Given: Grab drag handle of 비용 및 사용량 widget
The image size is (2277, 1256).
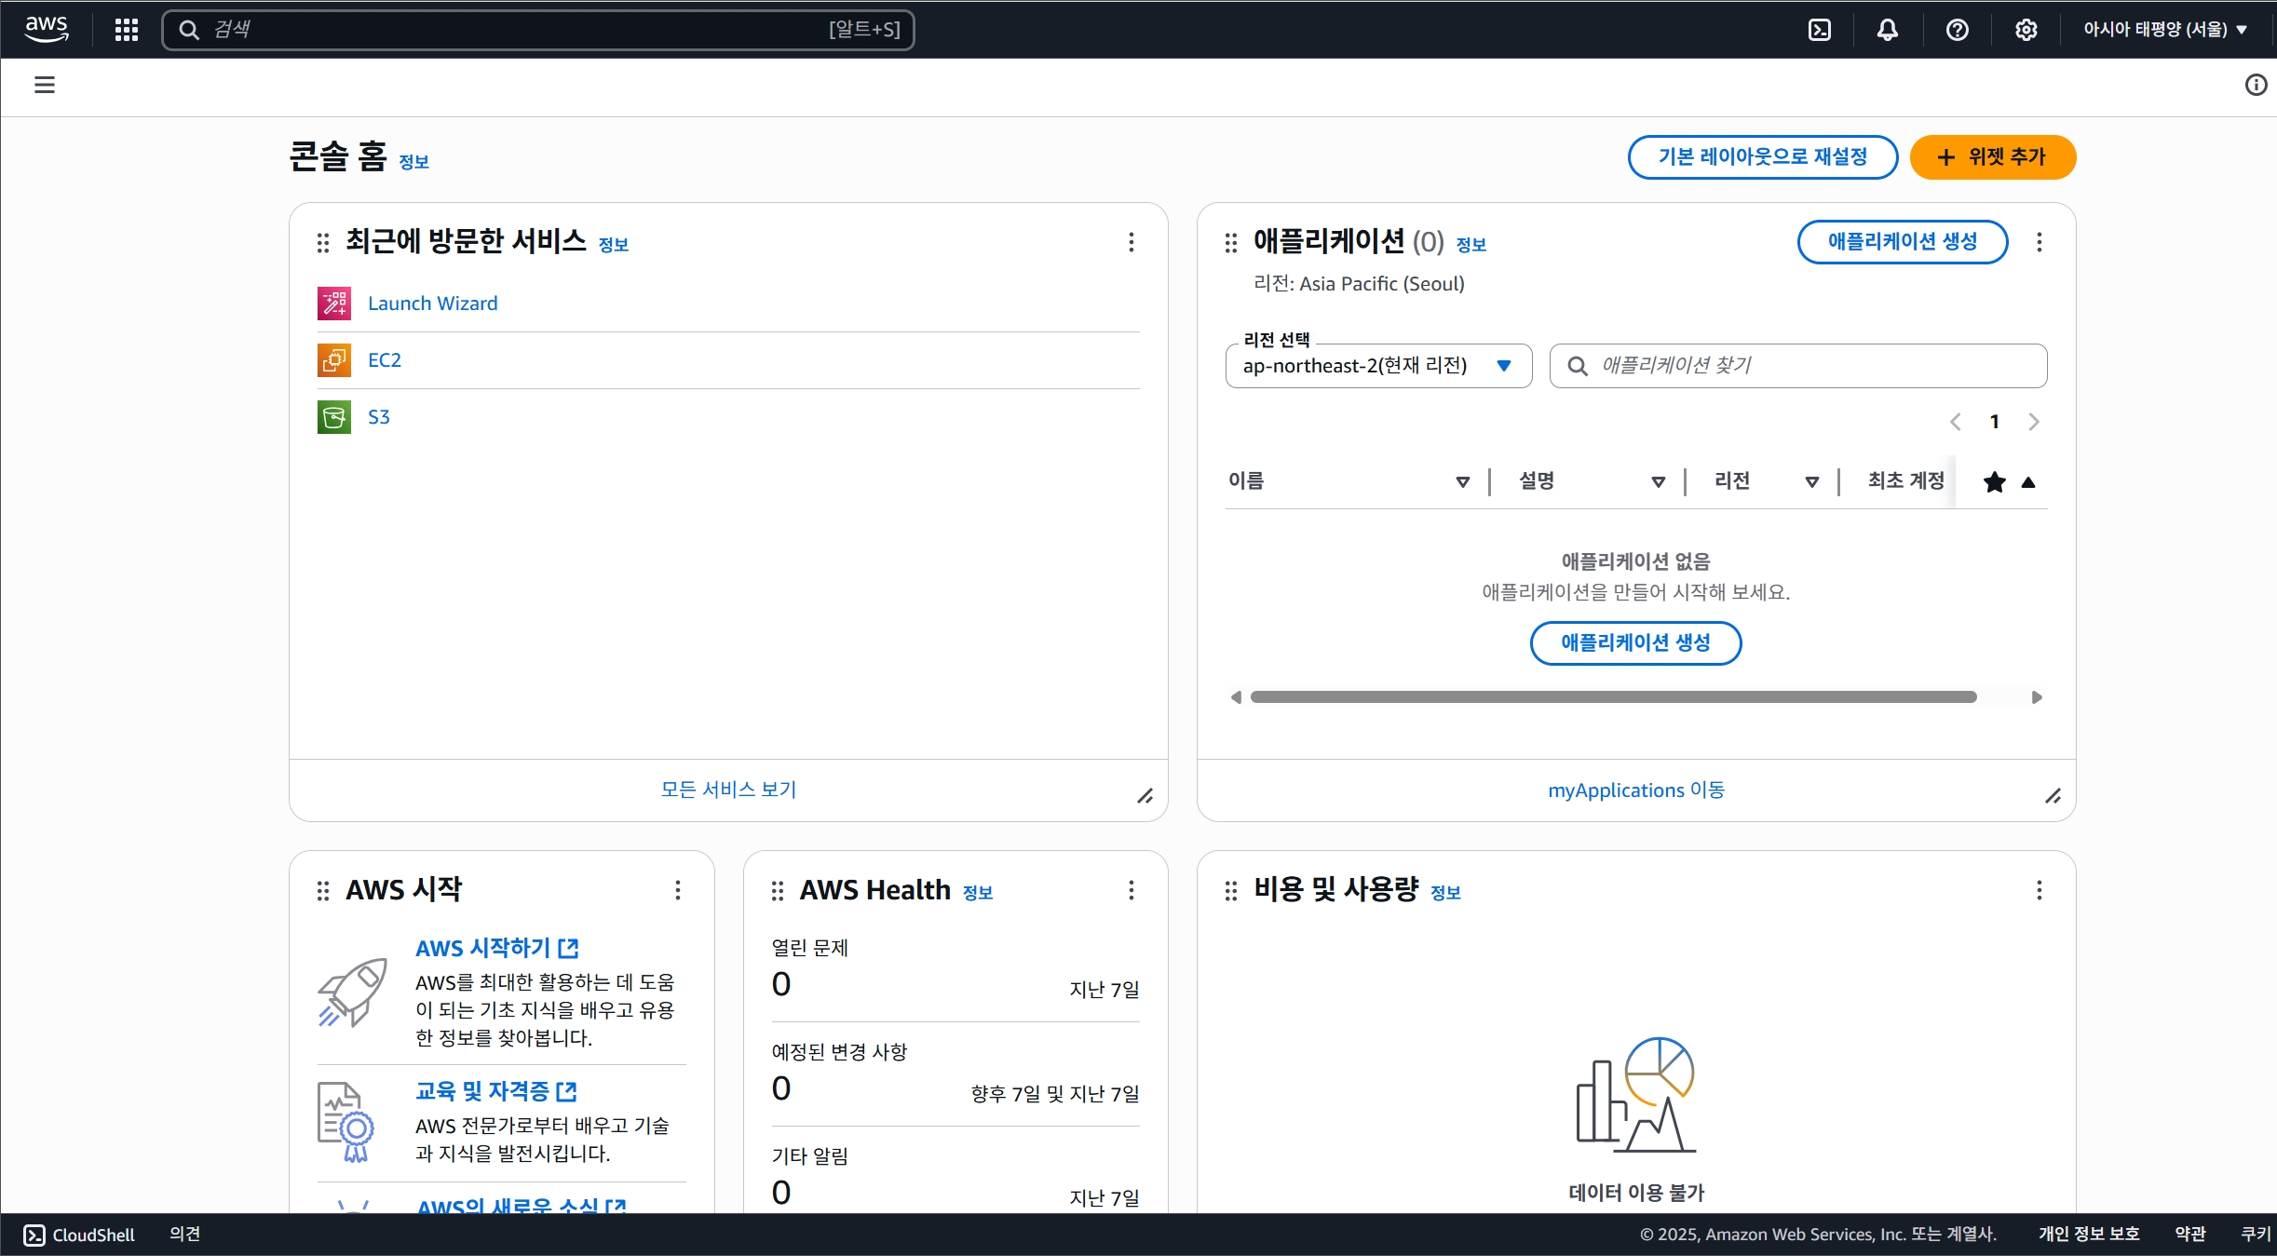Looking at the screenshot, I should (1231, 891).
